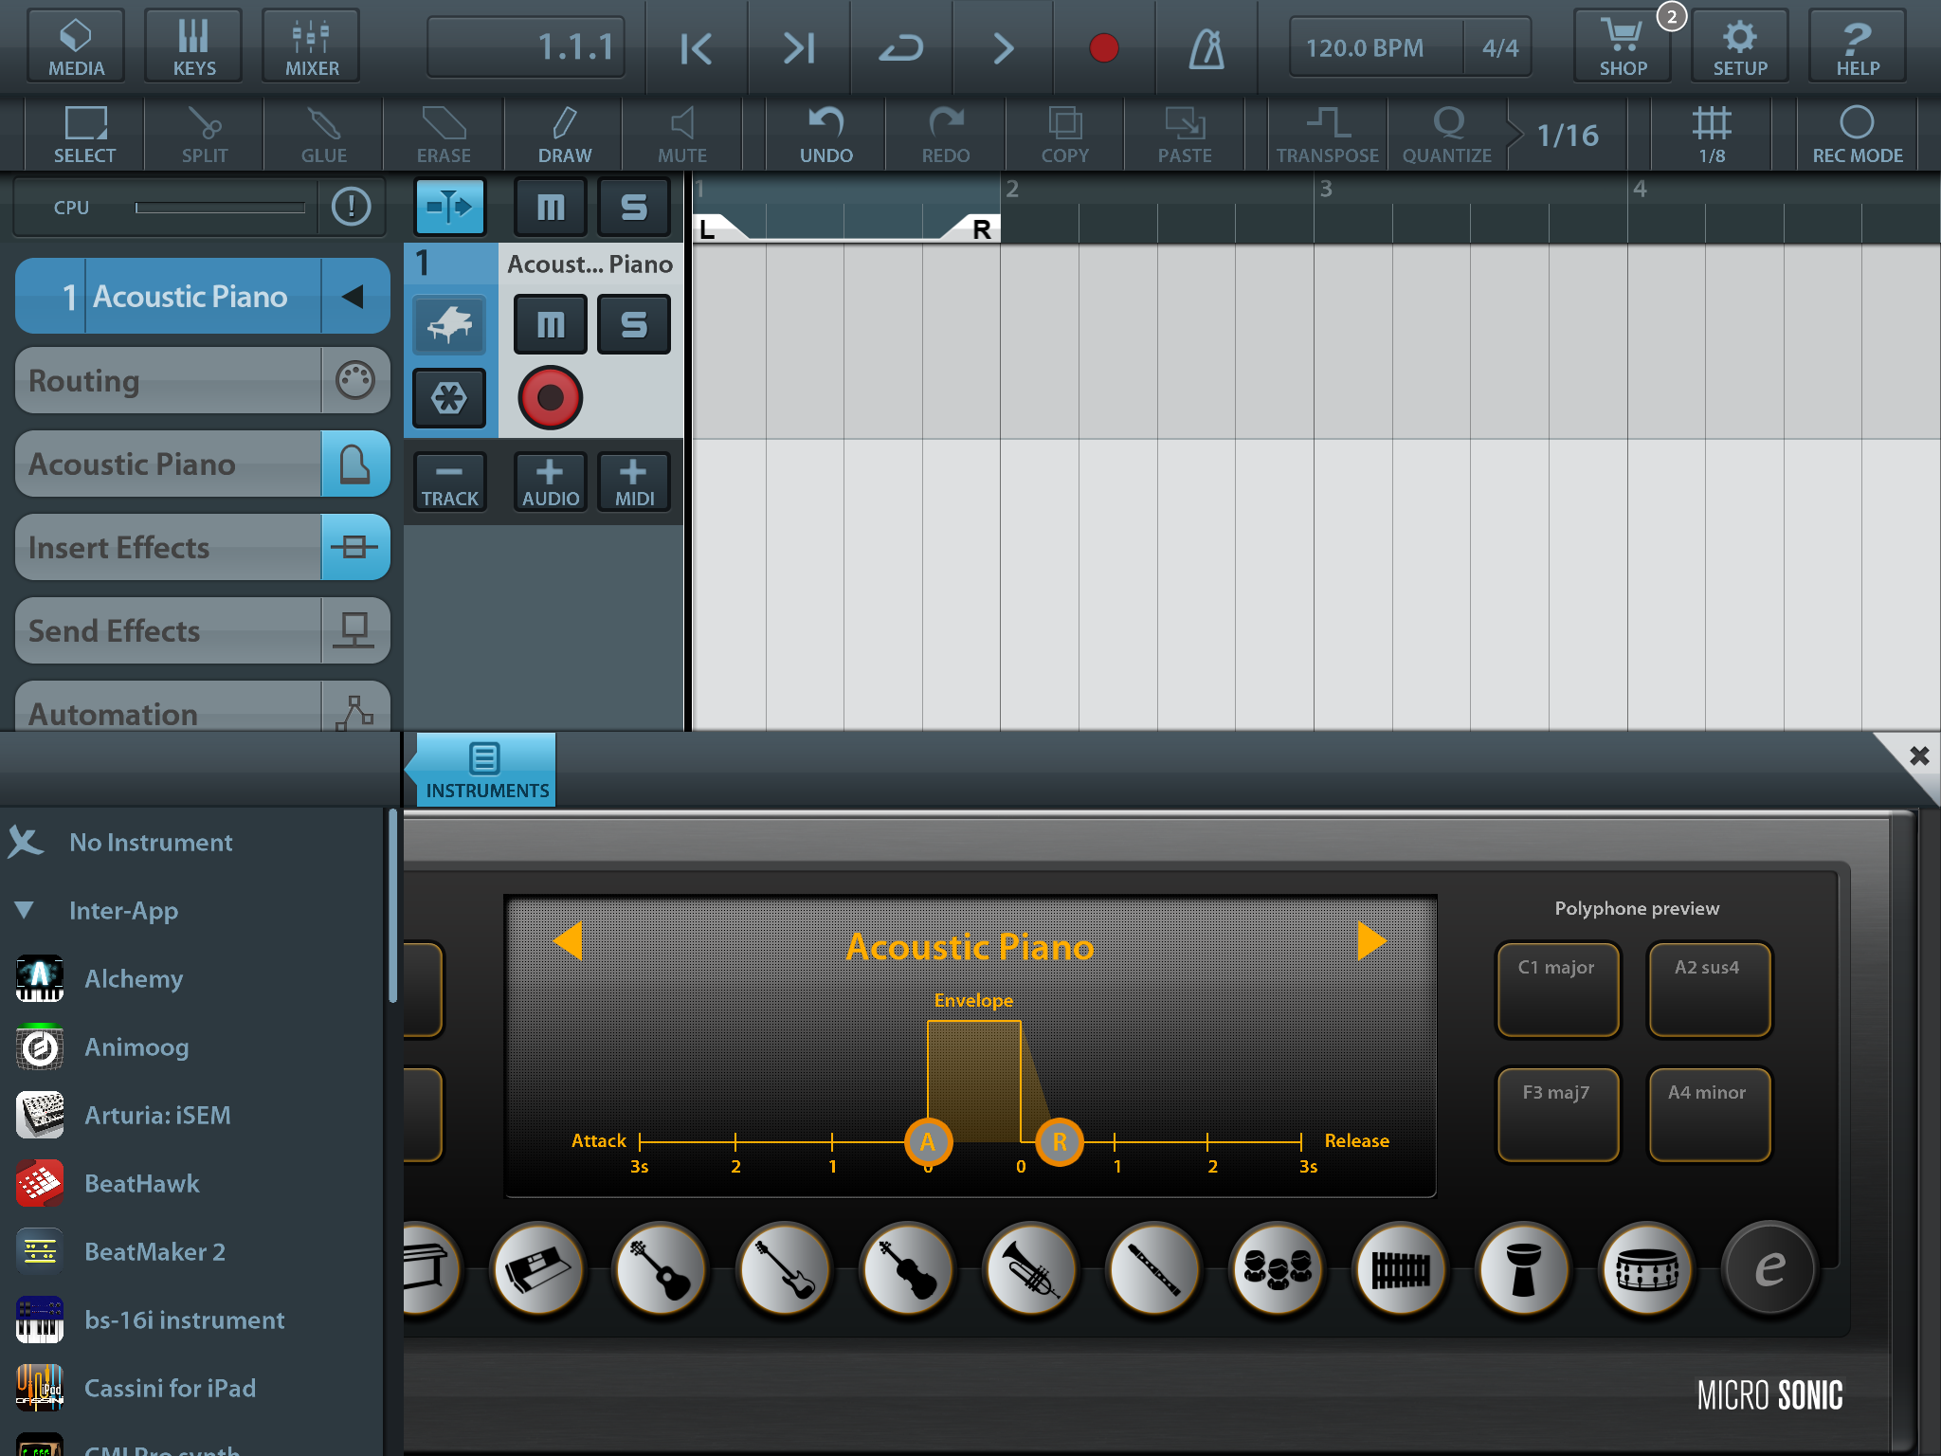Mute the Acoustic Piano track
The width and height of the screenshot is (1941, 1456).
pyautogui.click(x=551, y=324)
